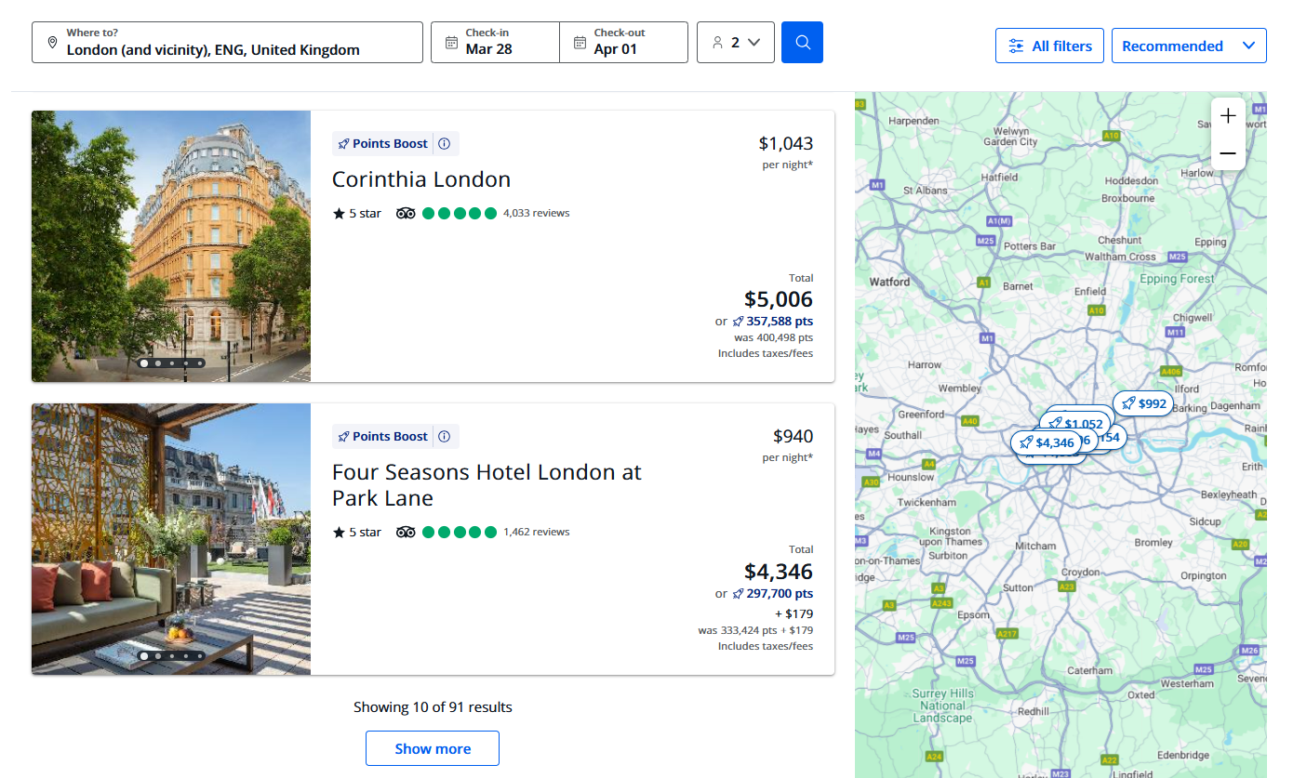1307x778 pixels.
Task: Show more hotel results
Action: tap(433, 748)
